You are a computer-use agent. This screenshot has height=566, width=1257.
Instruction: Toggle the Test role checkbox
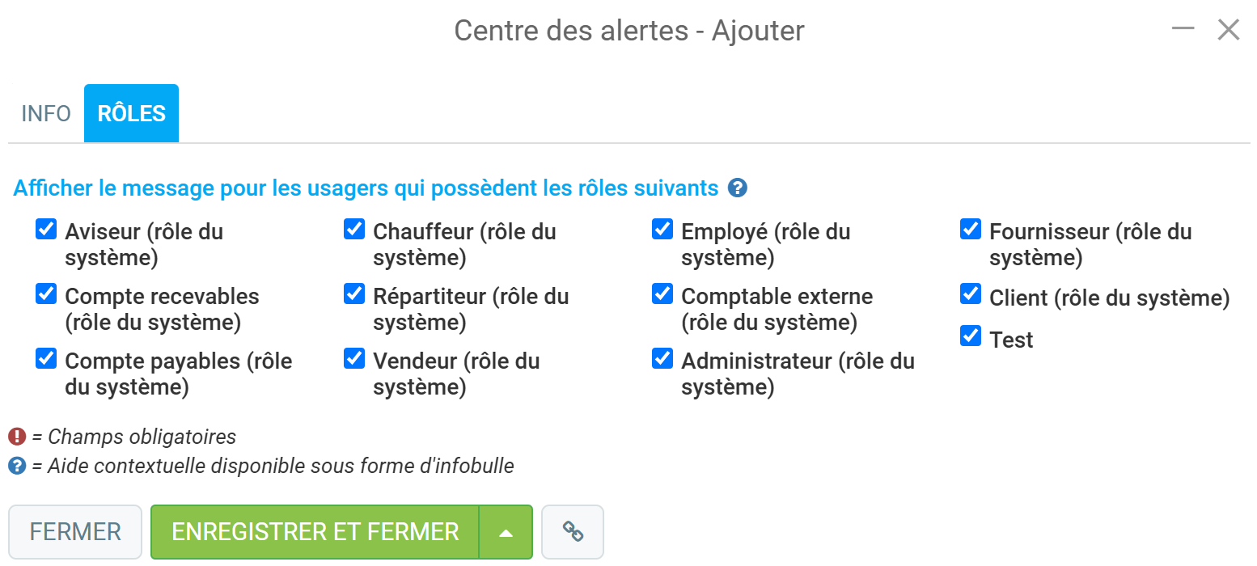971,336
